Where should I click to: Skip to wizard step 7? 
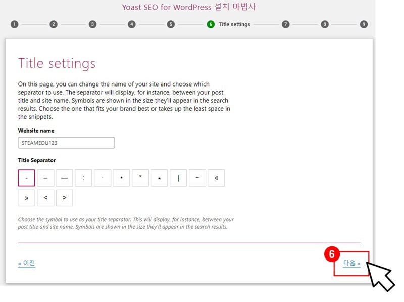285,24
